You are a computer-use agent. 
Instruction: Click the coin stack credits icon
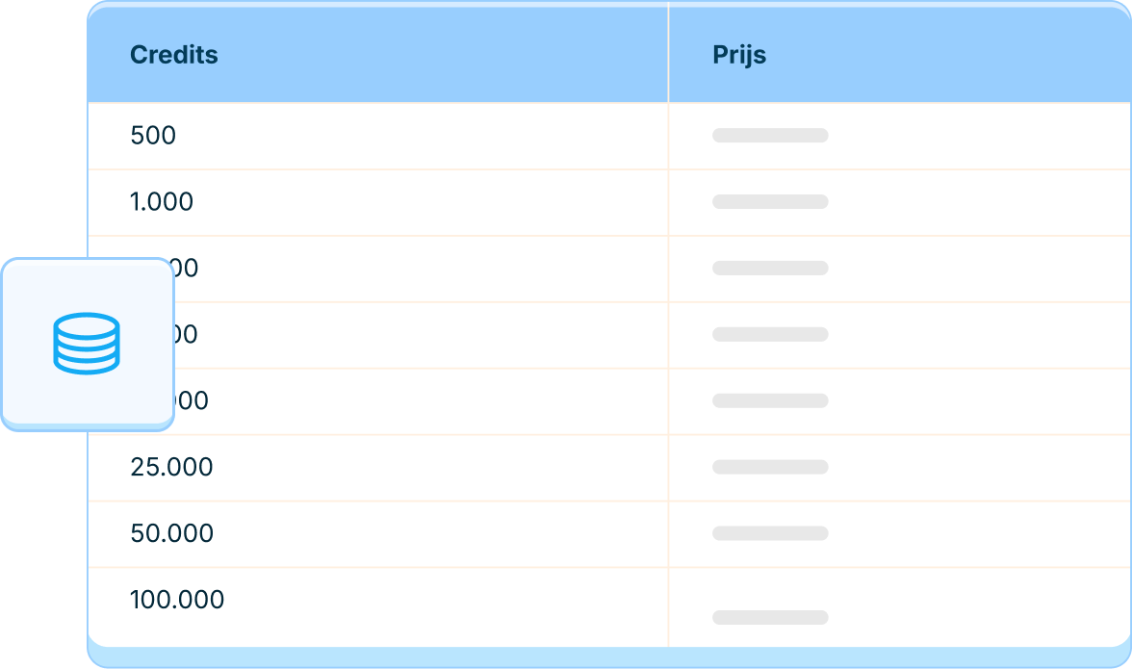click(87, 342)
